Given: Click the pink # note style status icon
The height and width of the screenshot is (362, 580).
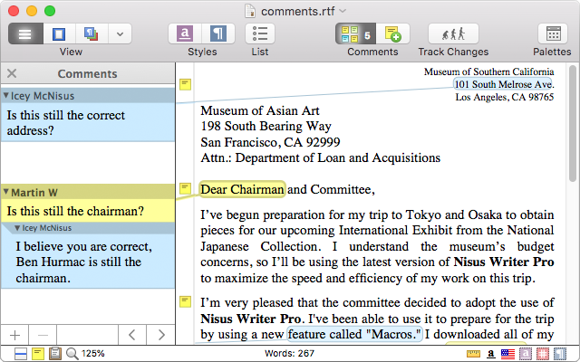Looking at the screenshot, I should click(x=543, y=354).
